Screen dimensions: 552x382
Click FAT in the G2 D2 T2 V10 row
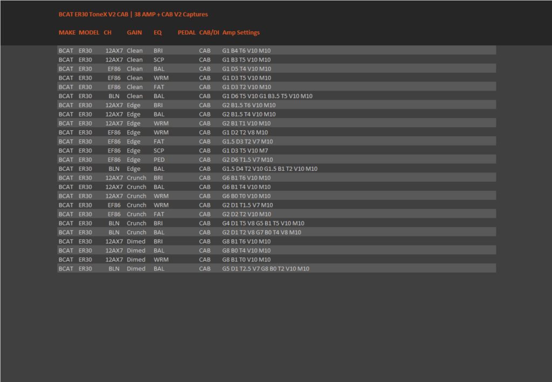(x=159, y=214)
